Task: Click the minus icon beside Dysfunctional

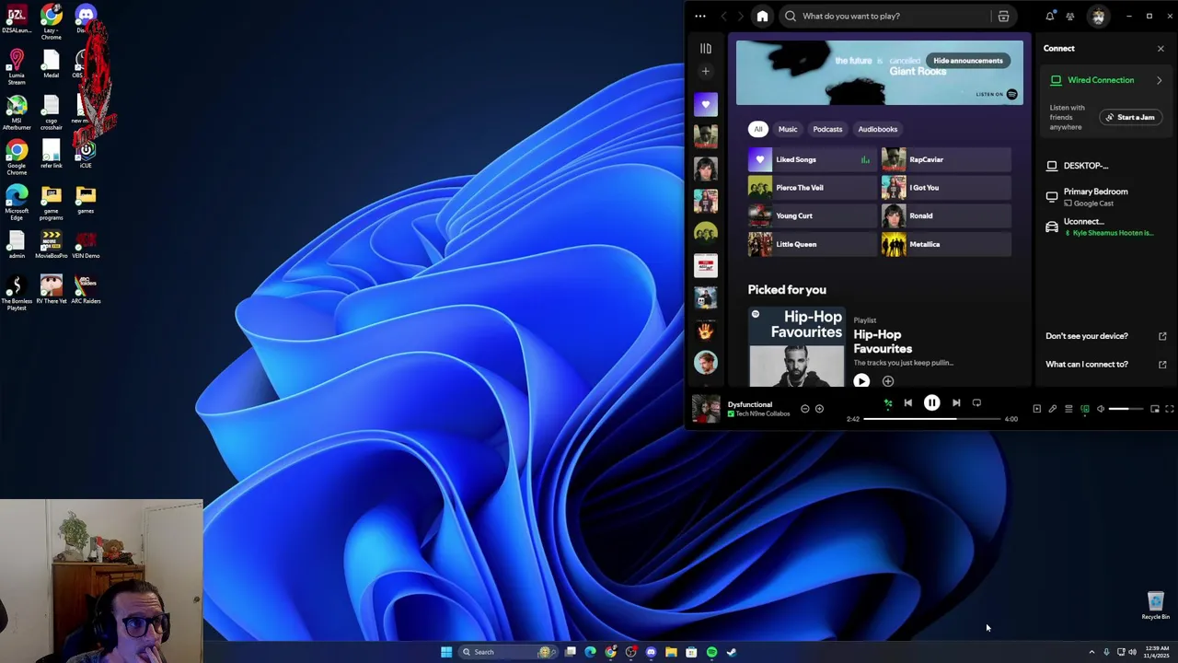Action: tap(804, 409)
